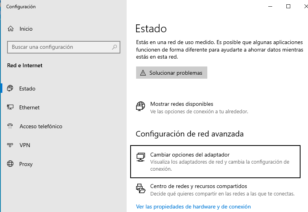Click the metered network notice text
The image size is (308, 212).
click(x=219, y=50)
